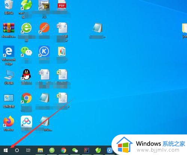Select the Excel file in the Chrome row
187x155 pixels.
click(x=62, y=98)
